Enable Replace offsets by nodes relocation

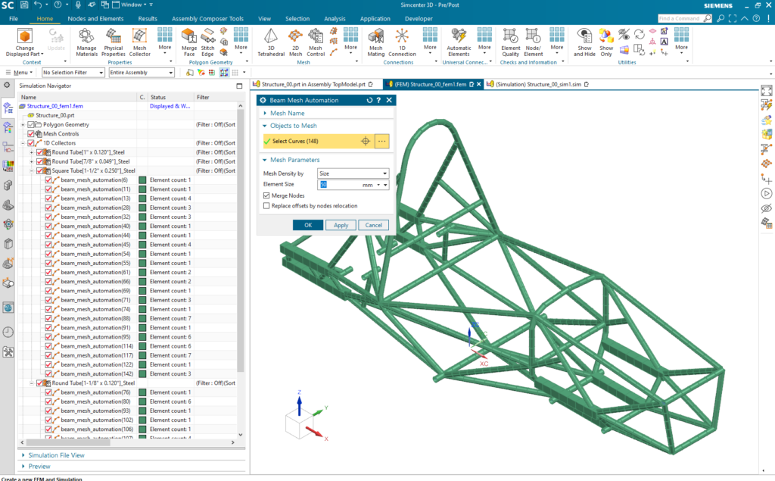tap(265, 205)
